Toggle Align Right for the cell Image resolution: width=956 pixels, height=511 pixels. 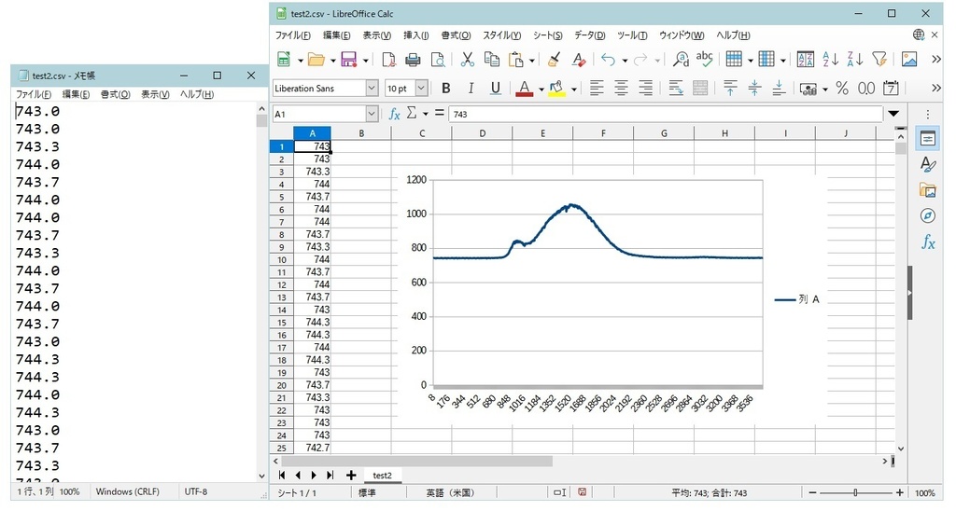645,89
